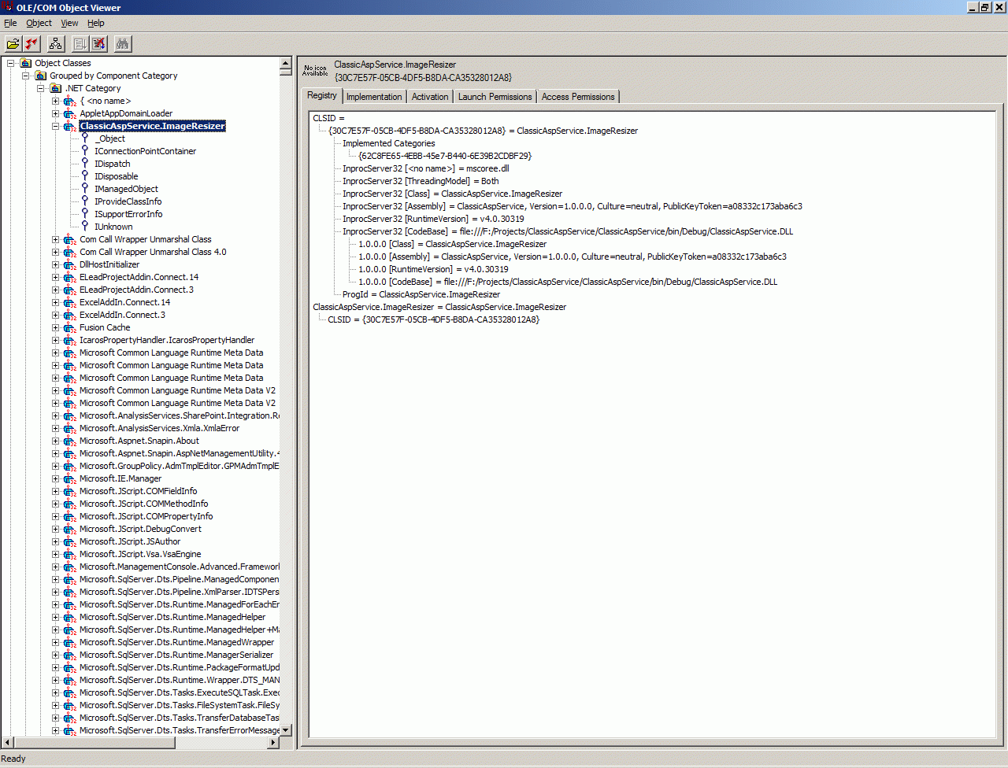Click the Bind to File open-folder toolbar icon

[x=13, y=44]
